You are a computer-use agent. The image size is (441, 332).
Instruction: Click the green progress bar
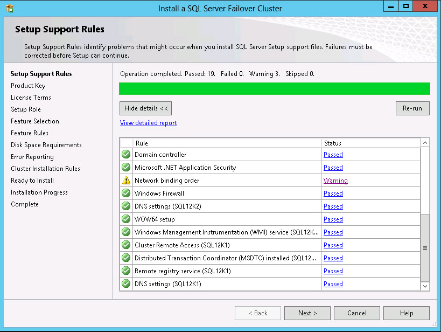click(x=275, y=88)
